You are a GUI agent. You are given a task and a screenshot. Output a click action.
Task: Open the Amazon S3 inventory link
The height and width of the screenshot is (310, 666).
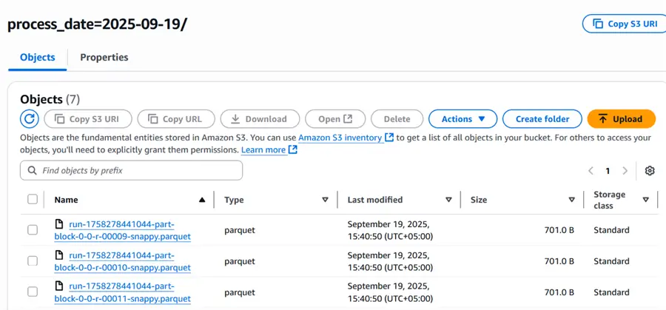(340, 138)
